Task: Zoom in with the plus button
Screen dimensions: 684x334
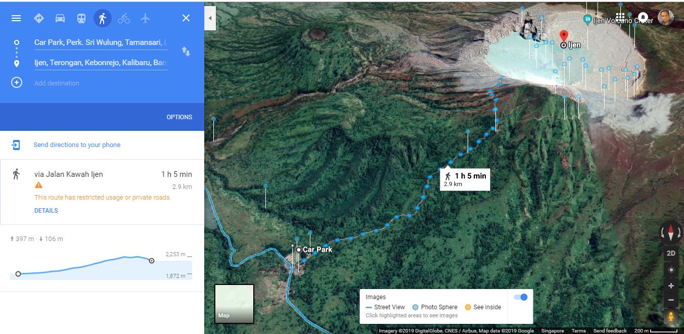Action: pyautogui.click(x=671, y=286)
